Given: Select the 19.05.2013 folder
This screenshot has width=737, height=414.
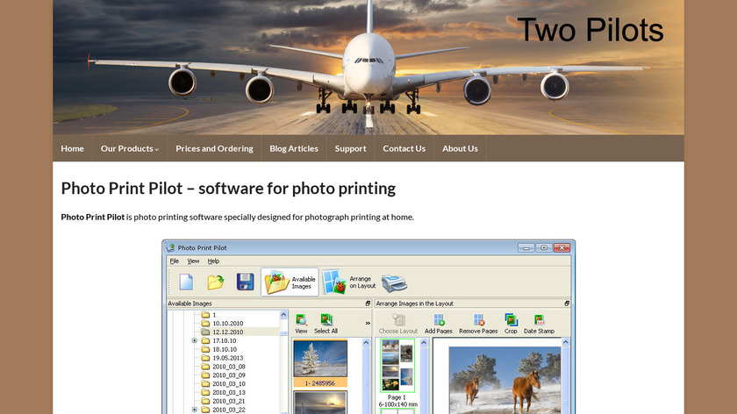Looking at the screenshot, I should 222,358.
